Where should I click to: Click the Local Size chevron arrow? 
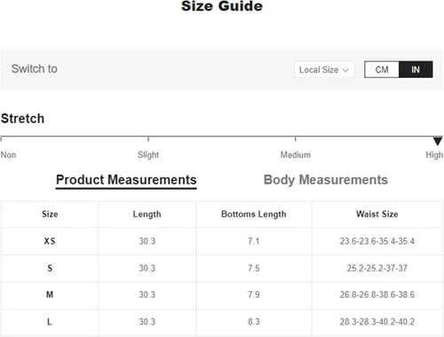(345, 70)
